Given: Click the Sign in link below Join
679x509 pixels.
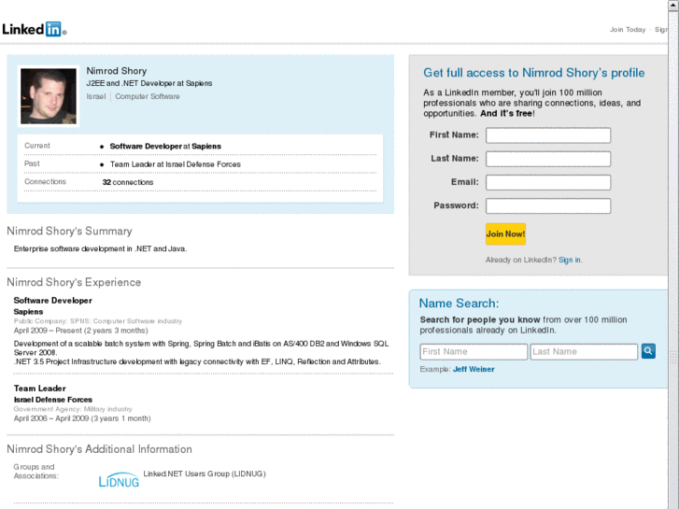Looking at the screenshot, I should pos(570,260).
